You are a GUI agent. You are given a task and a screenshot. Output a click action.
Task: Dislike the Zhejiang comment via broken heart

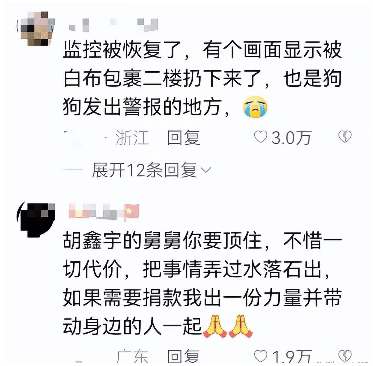[345, 137]
